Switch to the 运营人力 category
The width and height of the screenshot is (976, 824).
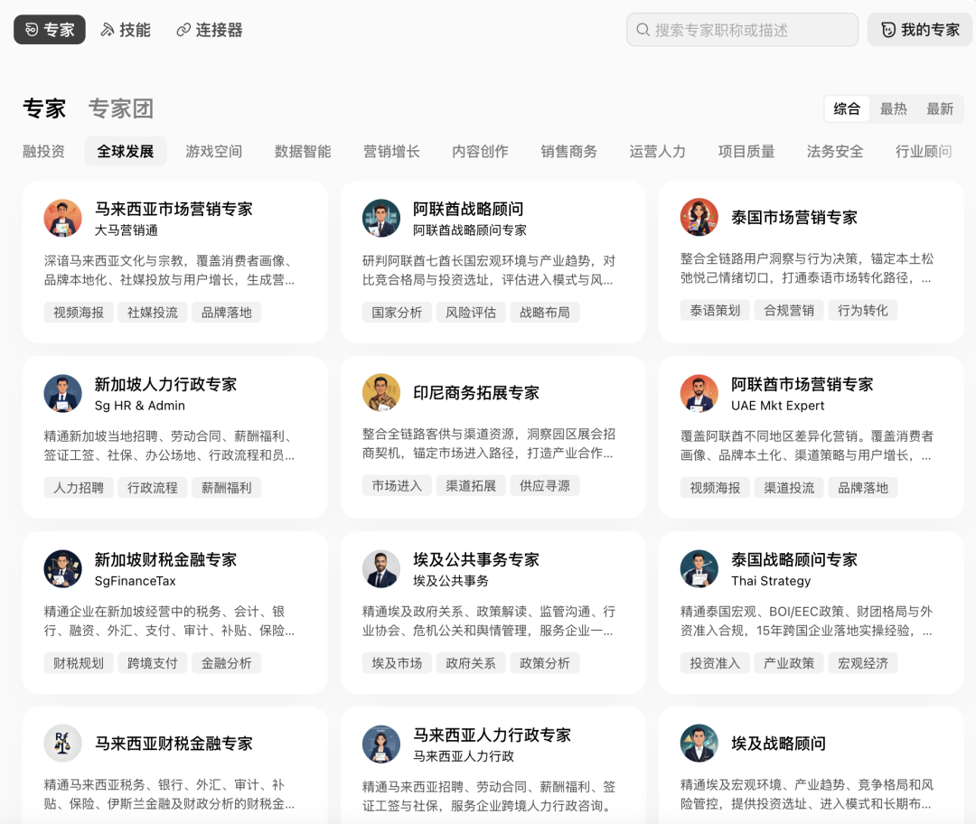657,151
